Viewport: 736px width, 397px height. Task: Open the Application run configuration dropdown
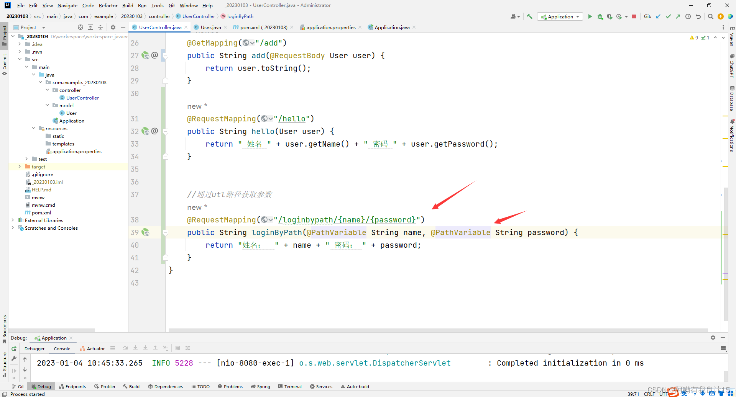(560, 16)
